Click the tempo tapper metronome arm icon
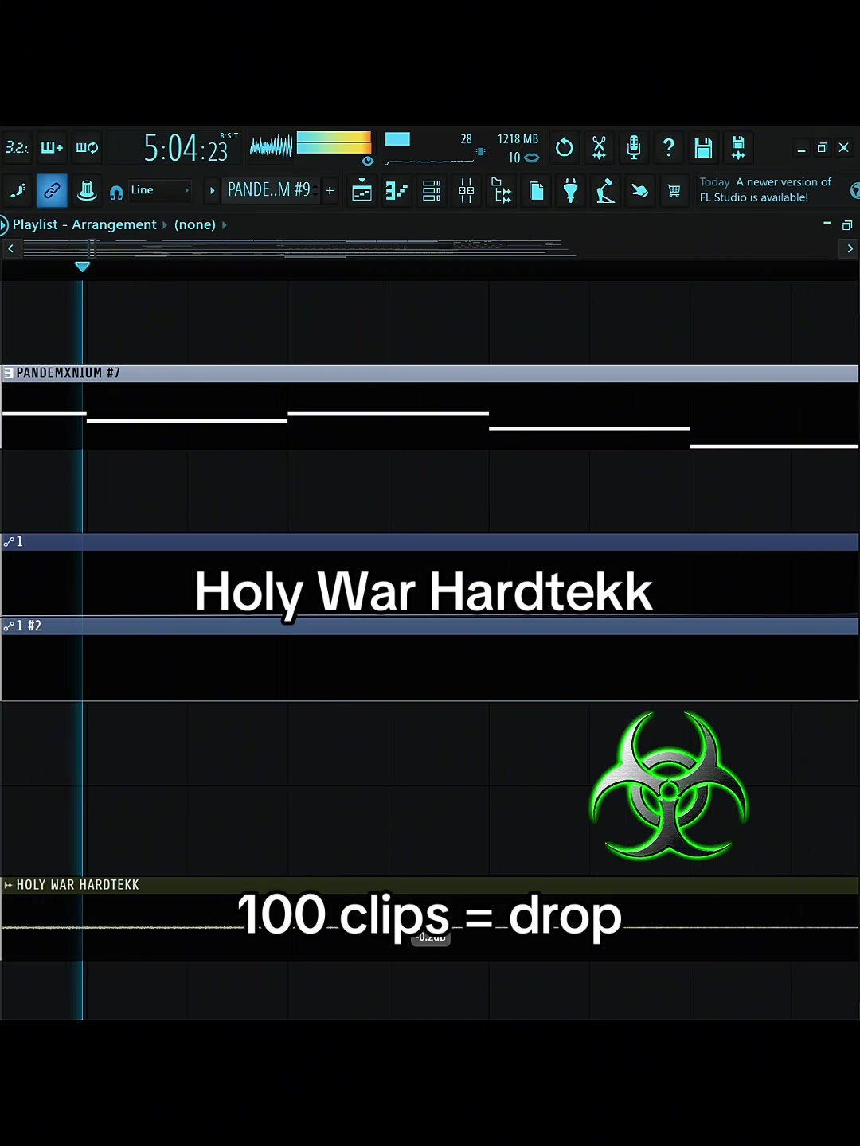The image size is (860, 1146). pyautogui.click(x=605, y=191)
